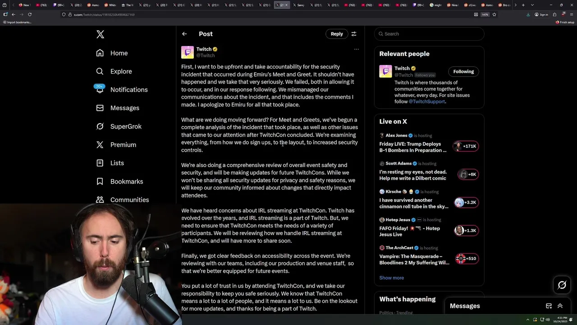
Task: Click tracking protection shield icon
Action: coord(64,14)
